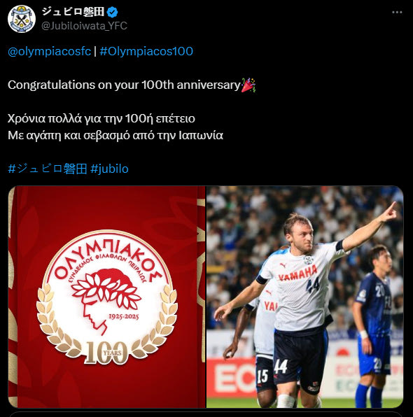Click the 1925-2025 text on crest
Image resolution: width=413 pixels, height=417 pixels.
124,316
